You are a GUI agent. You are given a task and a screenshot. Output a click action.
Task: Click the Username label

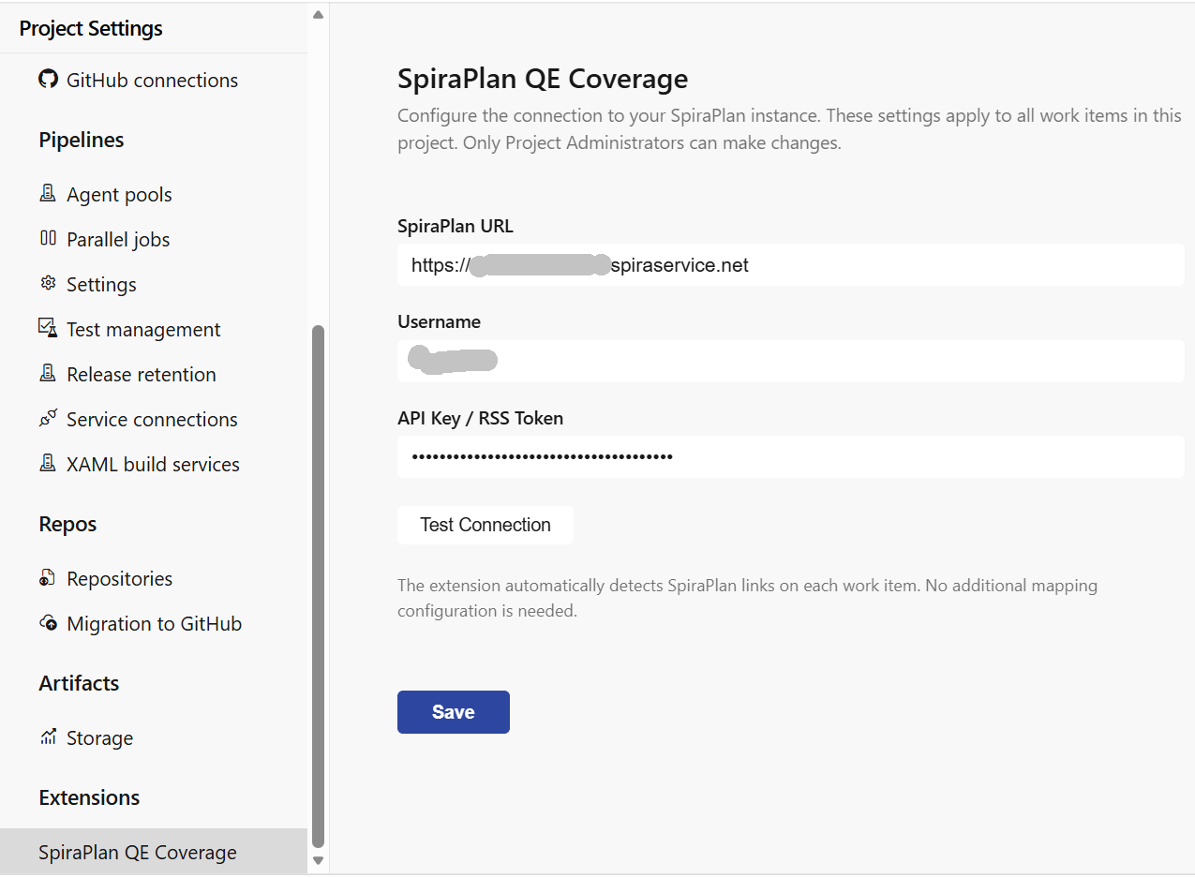[439, 321]
